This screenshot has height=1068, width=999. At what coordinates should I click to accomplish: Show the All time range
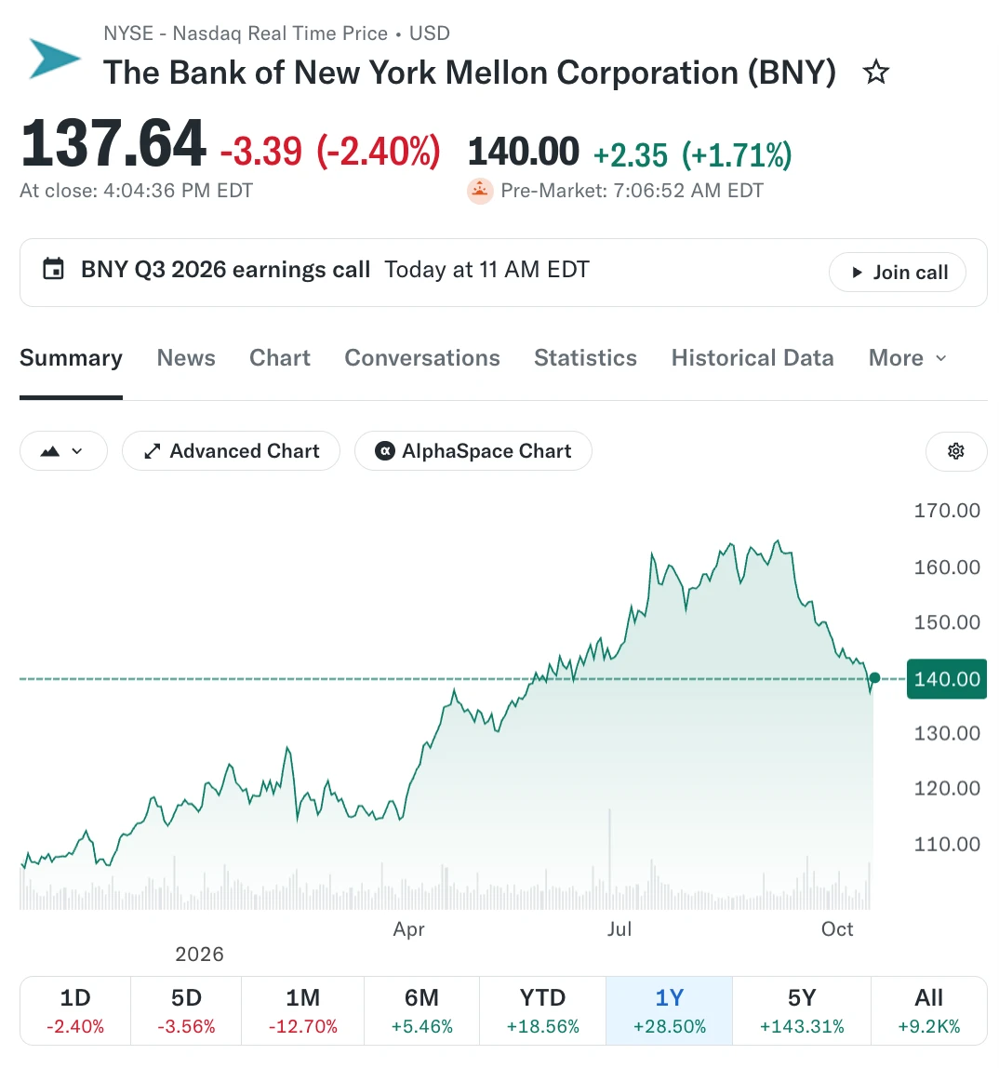coord(929,1010)
